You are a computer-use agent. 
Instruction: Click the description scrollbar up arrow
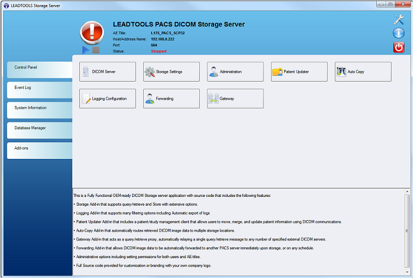click(x=407, y=192)
